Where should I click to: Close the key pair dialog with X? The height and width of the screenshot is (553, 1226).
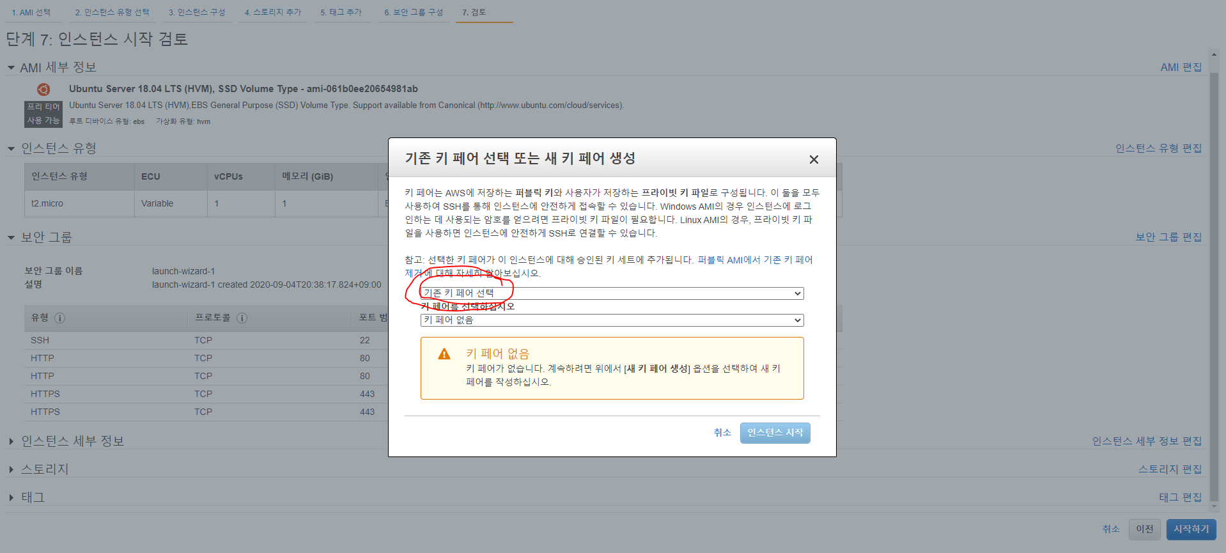814,159
